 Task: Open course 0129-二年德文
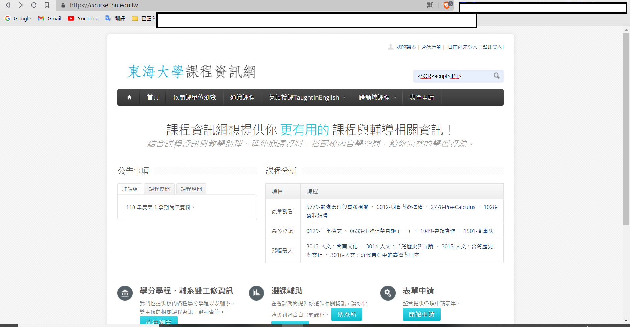(x=324, y=231)
